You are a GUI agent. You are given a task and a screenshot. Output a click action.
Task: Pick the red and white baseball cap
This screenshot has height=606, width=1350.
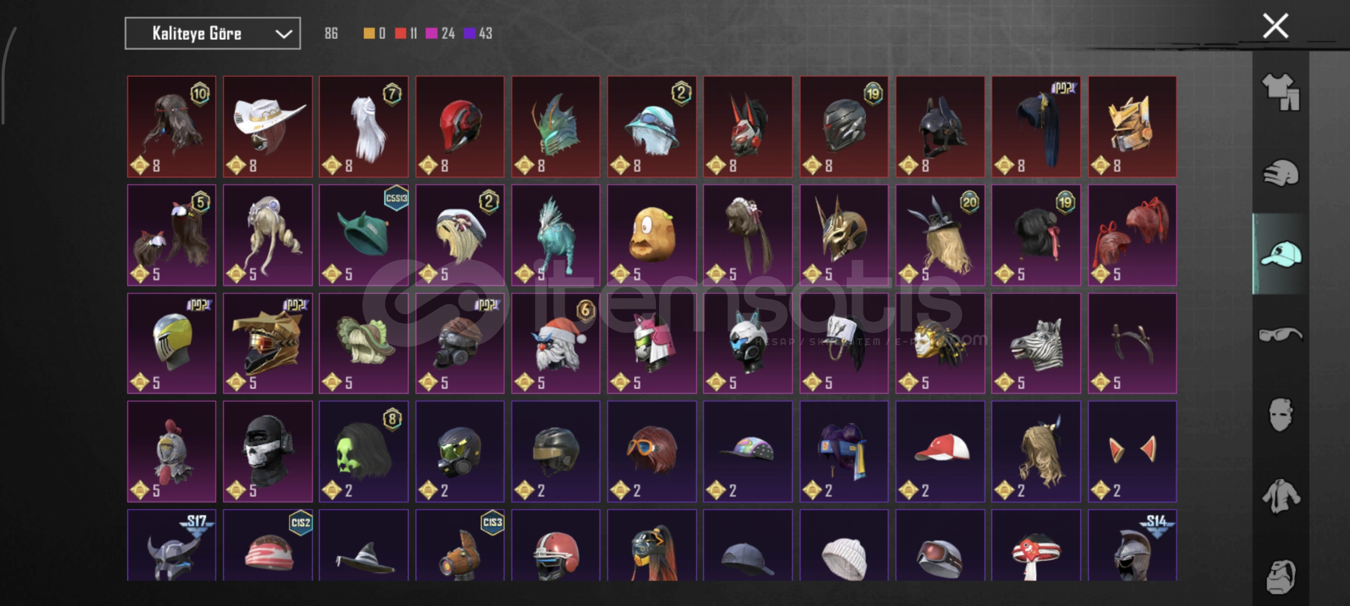940,452
